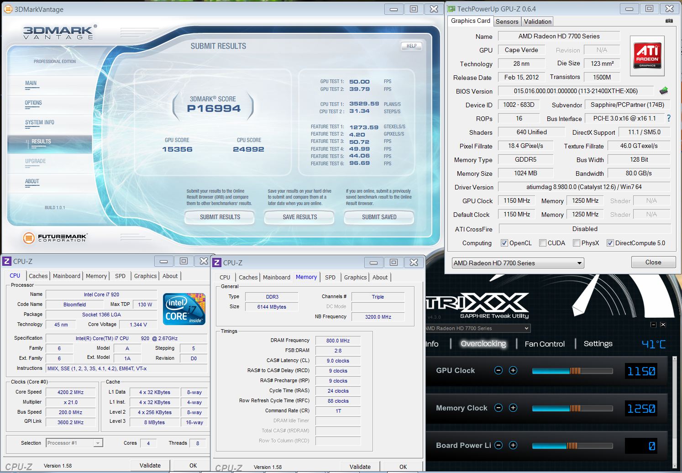The width and height of the screenshot is (682, 473).
Task: Click the SUBMIT RESULTS button
Action: click(x=220, y=217)
